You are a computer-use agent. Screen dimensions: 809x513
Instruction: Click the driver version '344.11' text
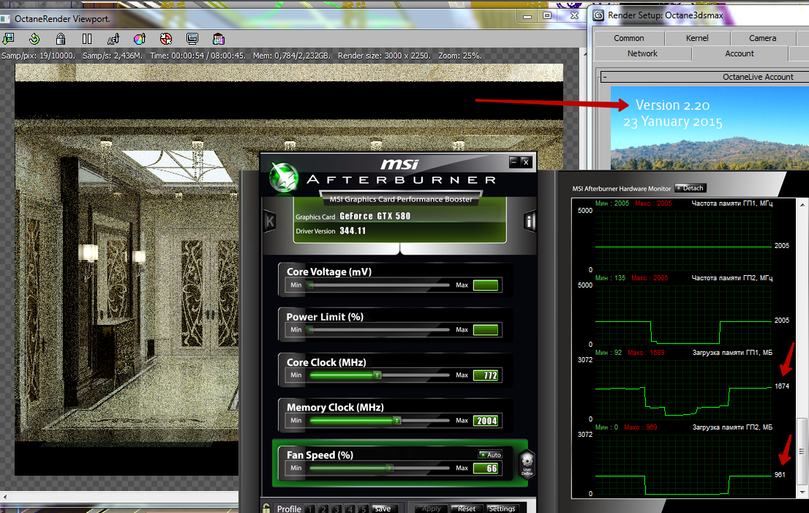(x=353, y=231)
